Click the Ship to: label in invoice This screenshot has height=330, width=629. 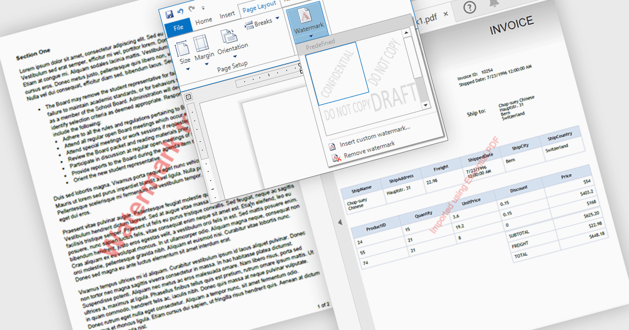476,112
